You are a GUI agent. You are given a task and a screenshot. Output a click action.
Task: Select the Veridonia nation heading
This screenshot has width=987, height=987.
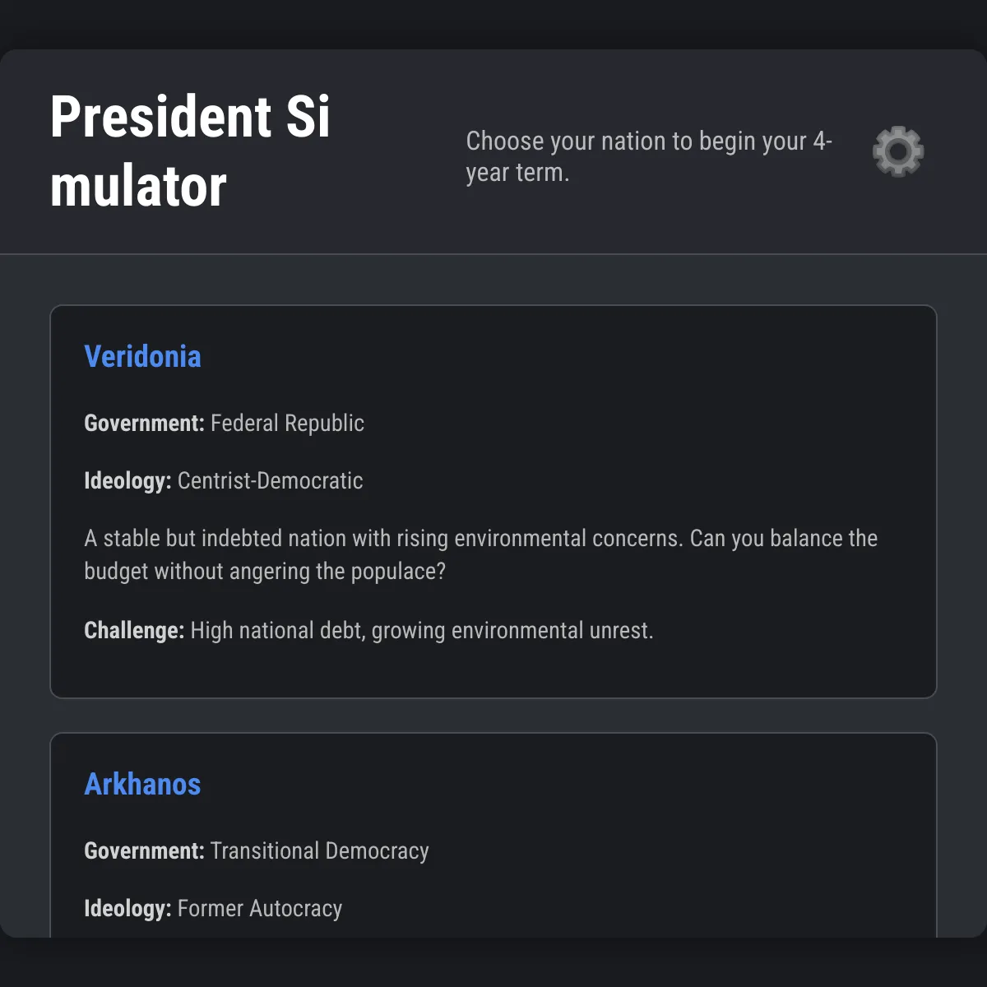[142, 357]
